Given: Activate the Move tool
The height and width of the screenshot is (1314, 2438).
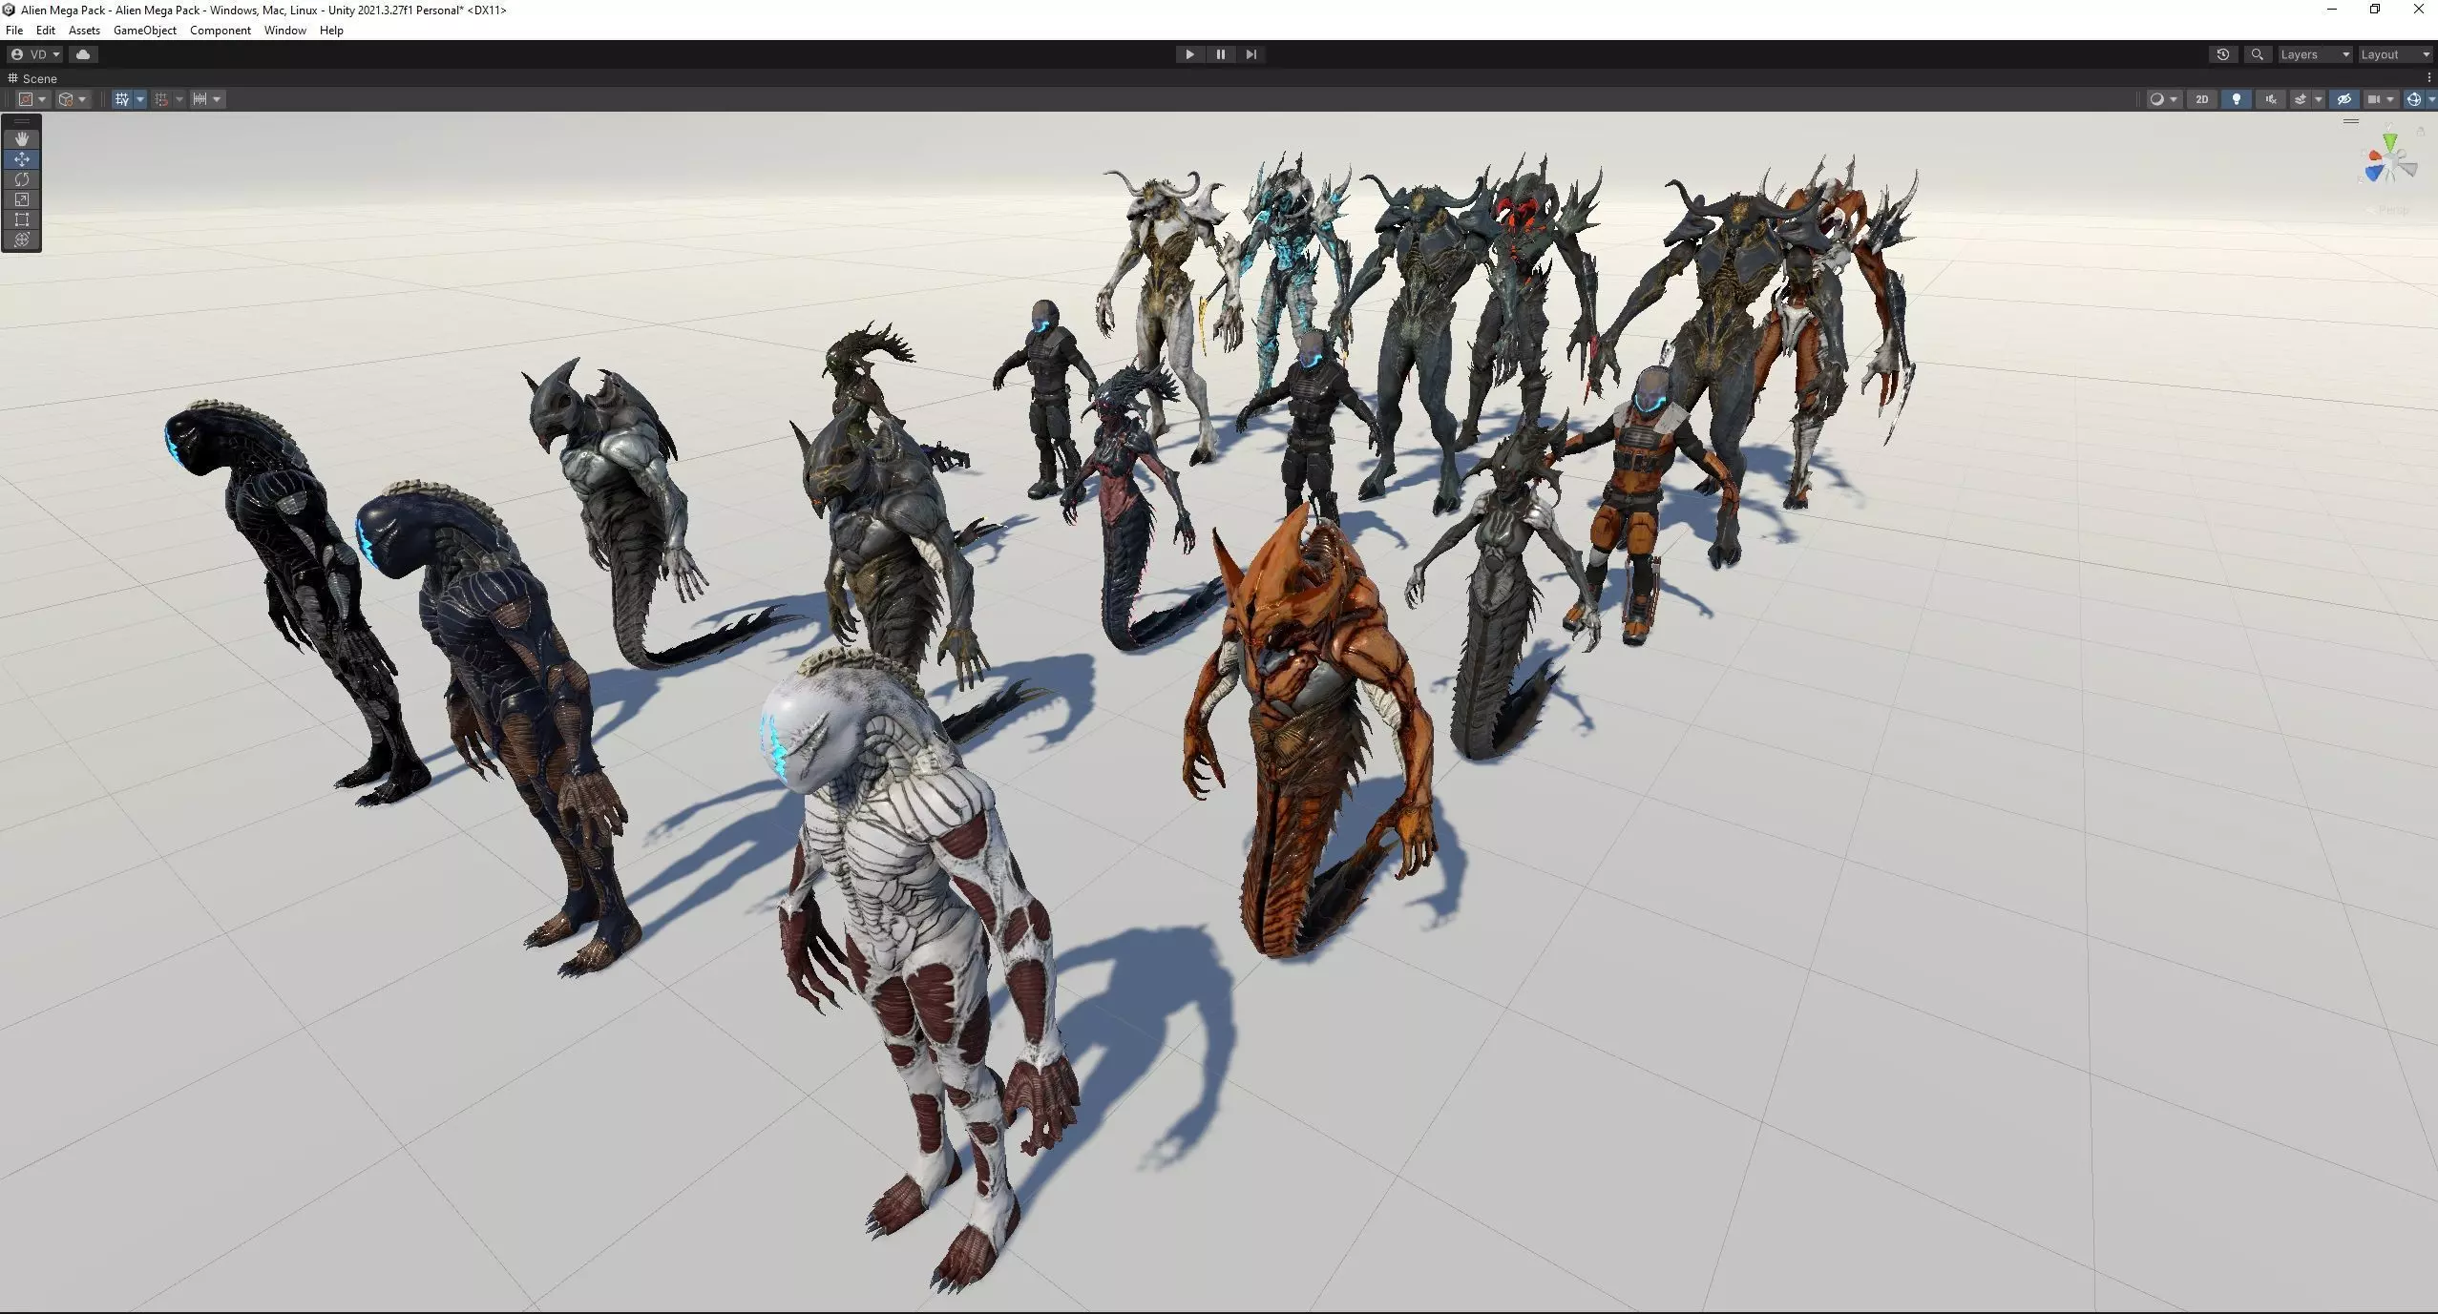Looking at the screenshot, I should click(22, 159).
